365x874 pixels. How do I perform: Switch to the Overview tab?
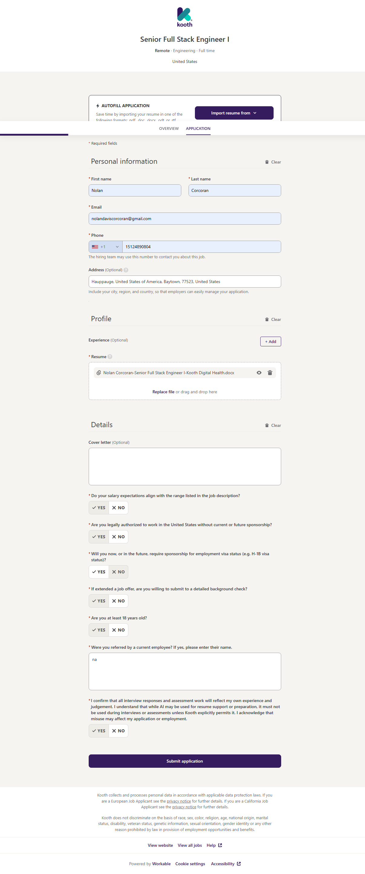click(169, 129)
